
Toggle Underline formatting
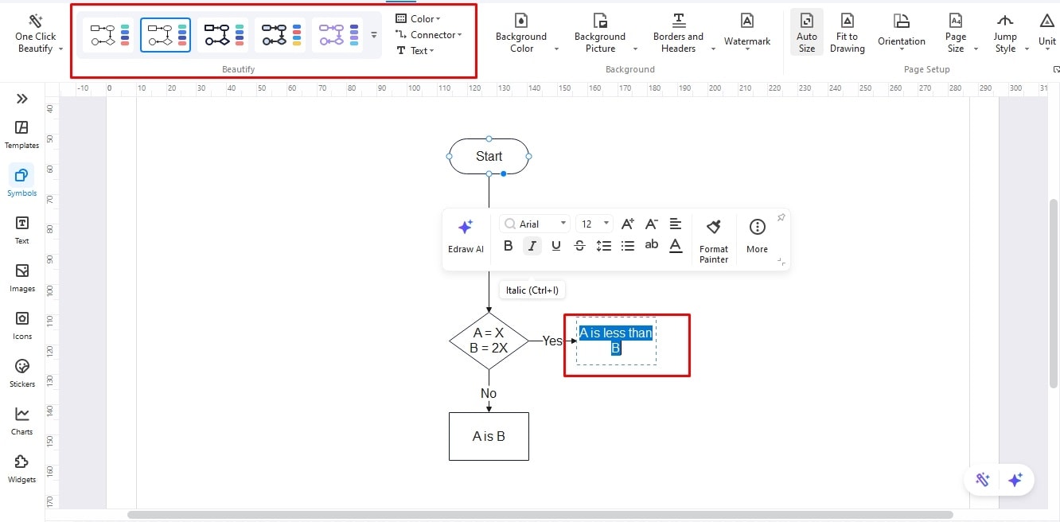click(x=556, y=246)
